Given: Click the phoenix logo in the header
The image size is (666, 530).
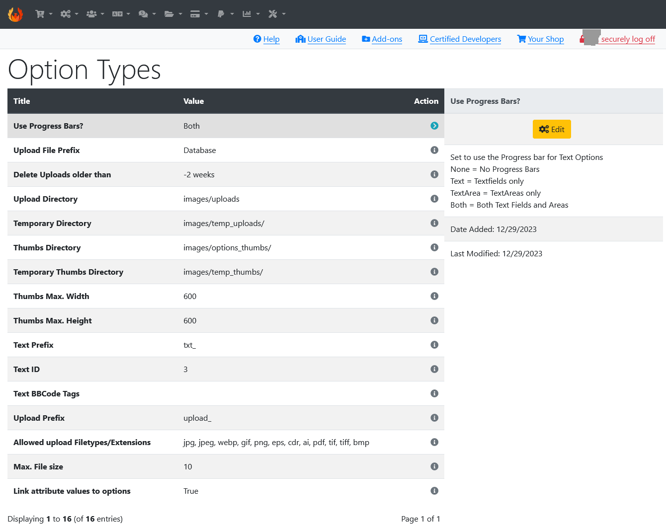Looking at the screenshot, I should pyautogui.click(x=15, y=14).
